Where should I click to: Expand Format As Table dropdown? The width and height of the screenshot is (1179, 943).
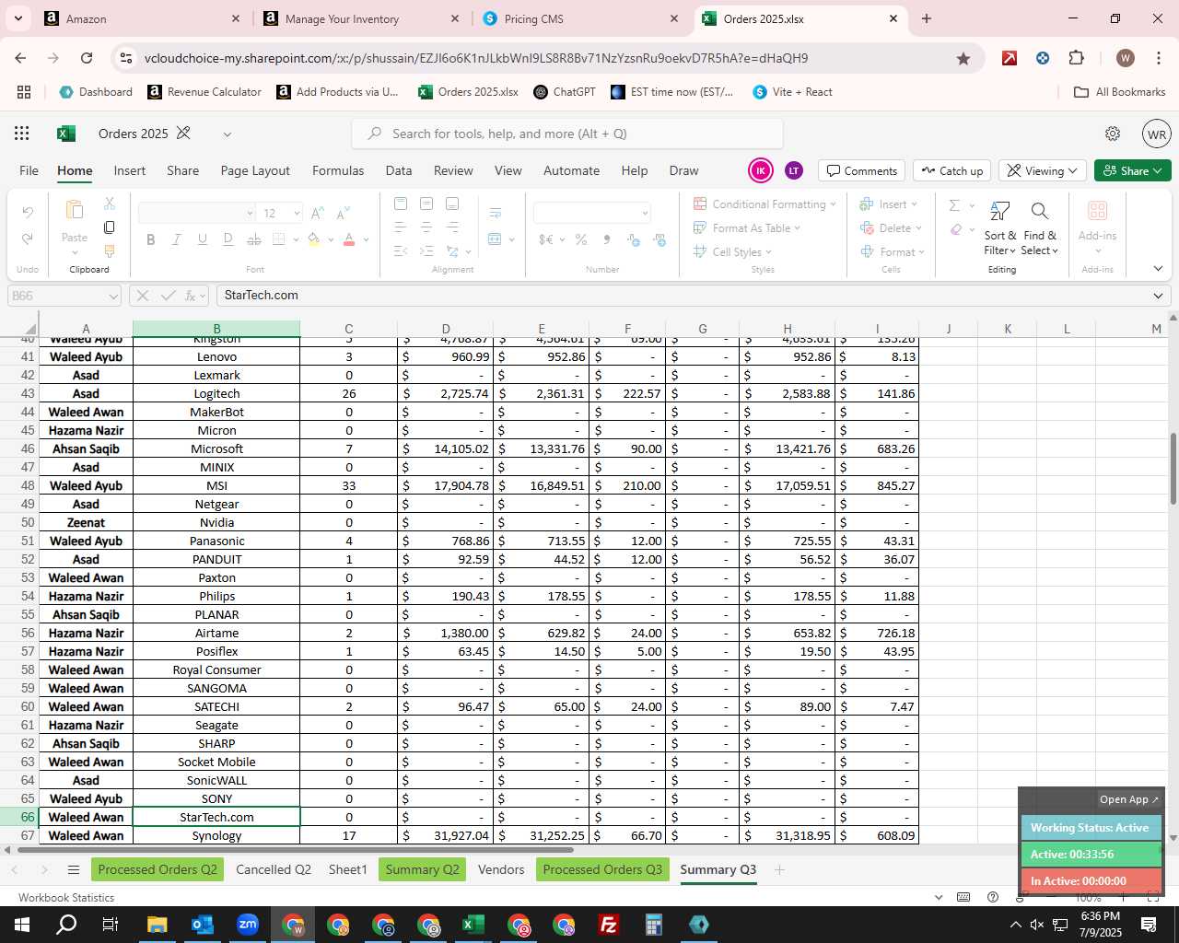[798, 228]
